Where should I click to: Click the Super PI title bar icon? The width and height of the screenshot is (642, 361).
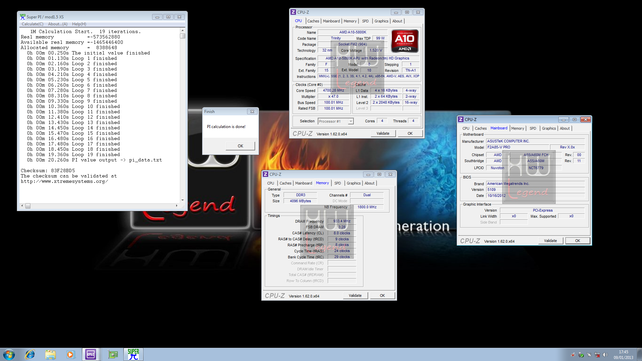tap(22, 17)
